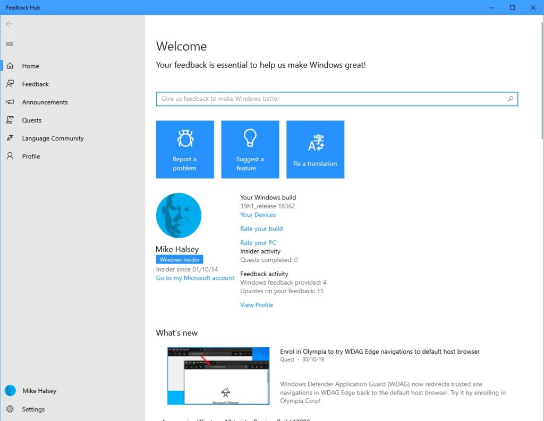
Task: Click the What's new heading
Action: coord(176,332)
